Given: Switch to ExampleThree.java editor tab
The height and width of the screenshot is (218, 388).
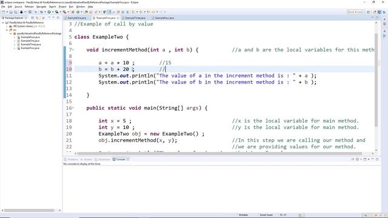Looking at the screenshot, I should [135, 18].
